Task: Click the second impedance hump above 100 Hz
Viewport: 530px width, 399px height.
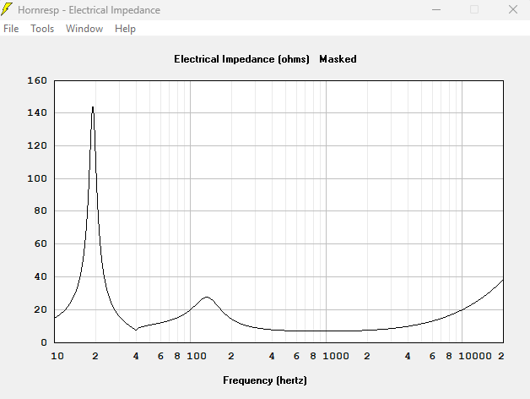Action: [207, 298]
